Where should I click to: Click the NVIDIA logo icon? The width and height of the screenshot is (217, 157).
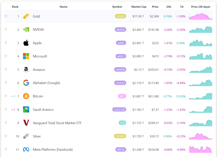(26, 30)
